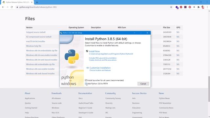Open Windows help file link
Image resolution: width=210 pixels, height=118 pixels.
coord(33,46)
